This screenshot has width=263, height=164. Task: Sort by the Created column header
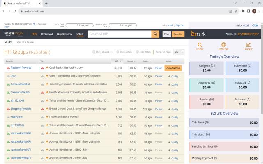point(146,61)
